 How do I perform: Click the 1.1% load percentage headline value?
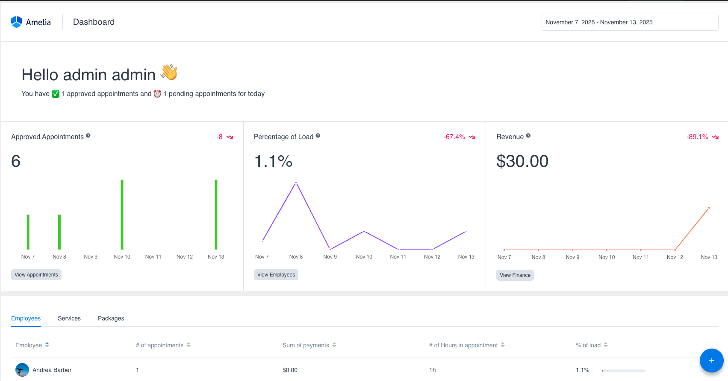(274, 161)
